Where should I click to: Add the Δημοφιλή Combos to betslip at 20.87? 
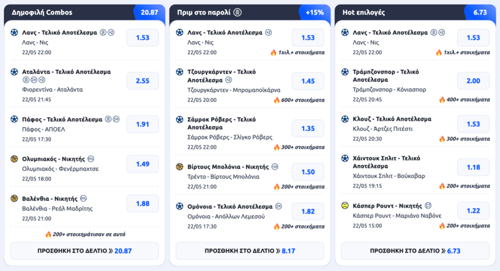coord(85,251)
